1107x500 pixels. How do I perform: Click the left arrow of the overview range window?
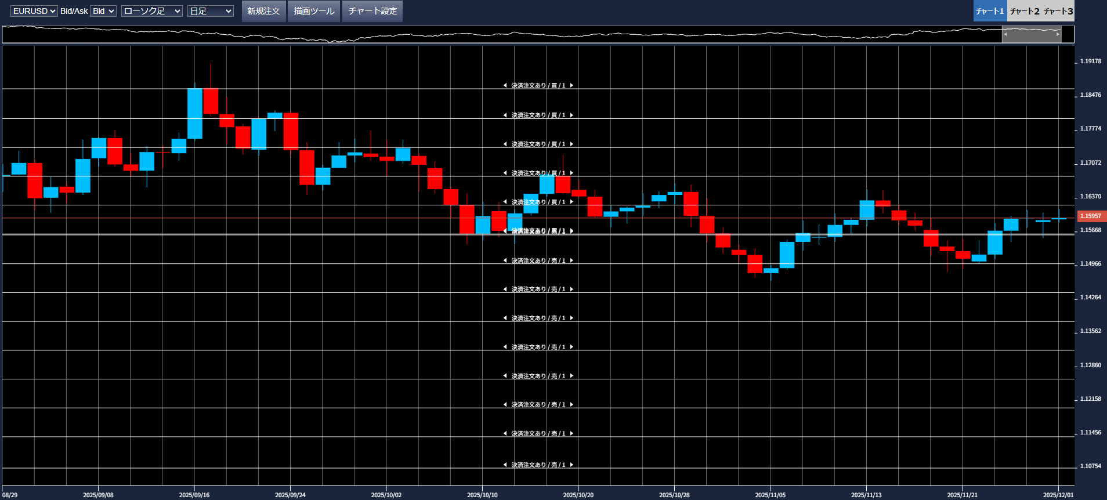[1005, 34]
